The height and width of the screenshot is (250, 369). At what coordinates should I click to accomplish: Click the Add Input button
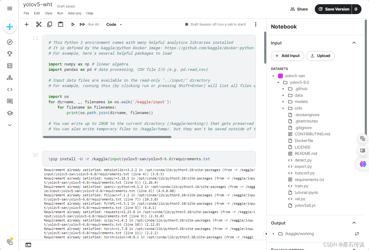287,56
